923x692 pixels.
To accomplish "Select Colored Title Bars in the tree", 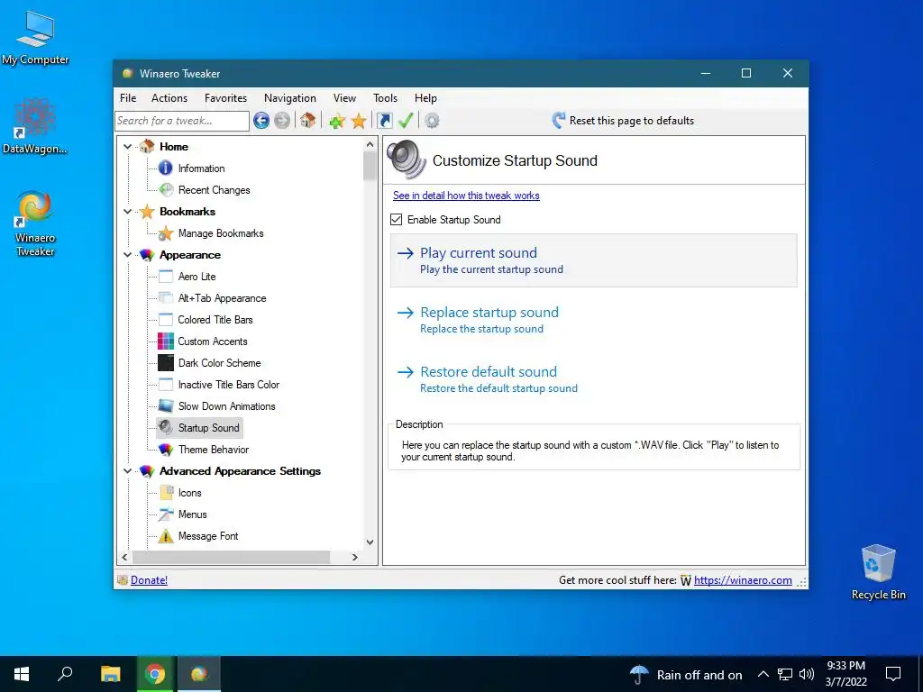I will click(215, 320).
